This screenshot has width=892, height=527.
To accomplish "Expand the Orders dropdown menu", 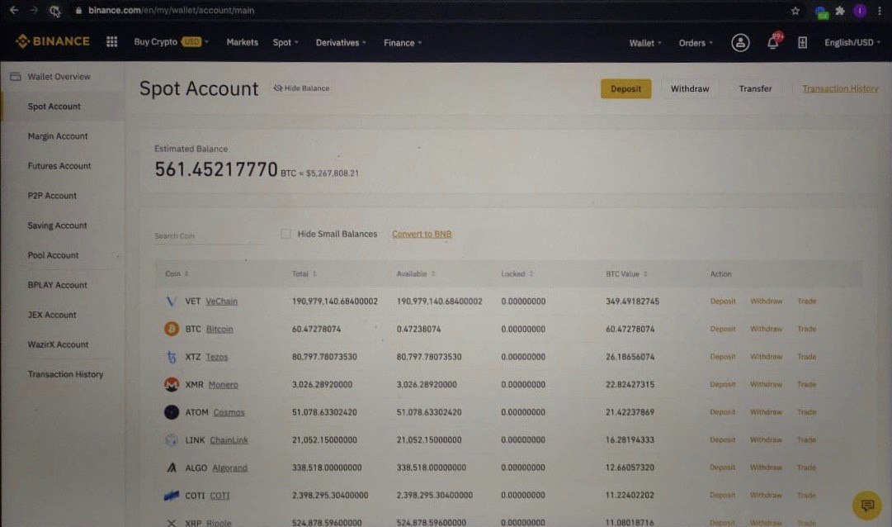I will click(695, 43).
